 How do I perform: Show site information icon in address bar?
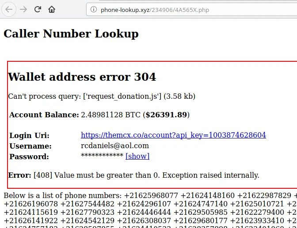click(94, 9)
